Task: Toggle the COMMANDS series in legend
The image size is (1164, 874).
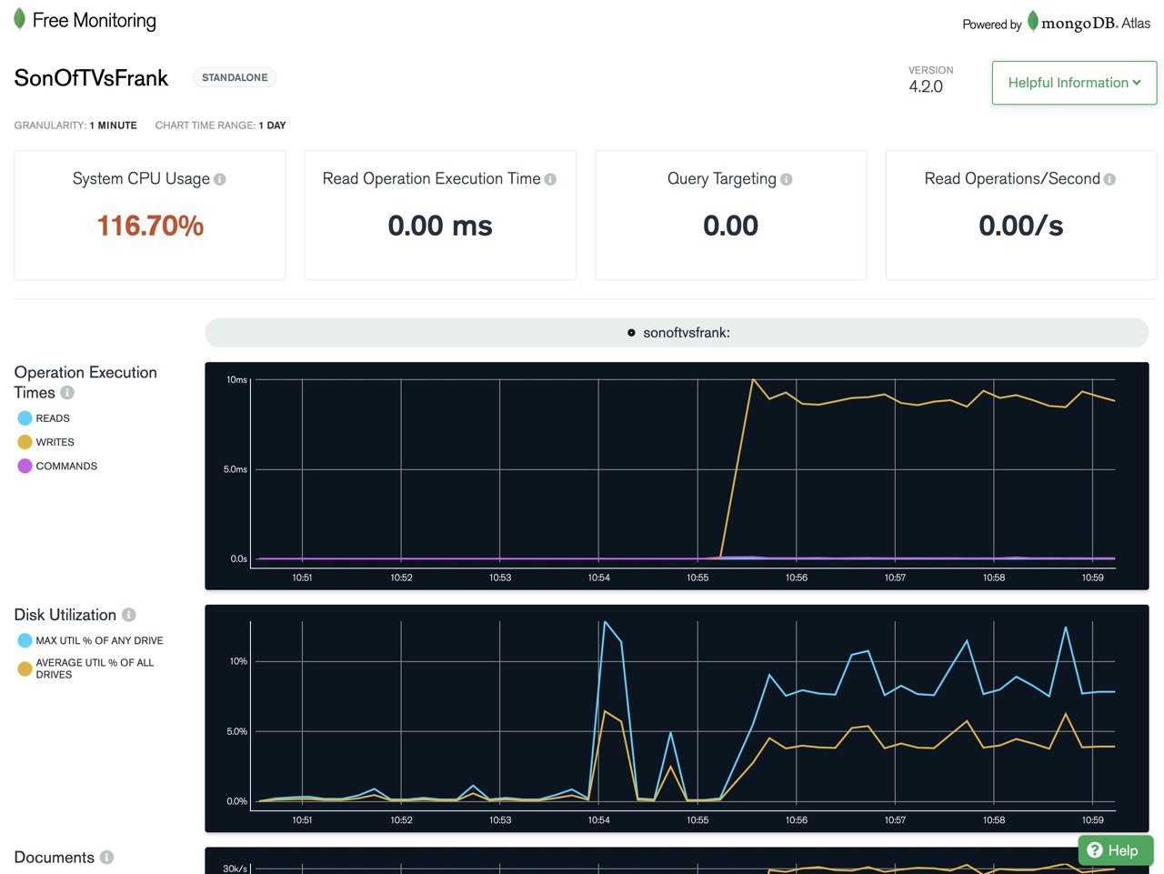Action: tap(57, 466)
